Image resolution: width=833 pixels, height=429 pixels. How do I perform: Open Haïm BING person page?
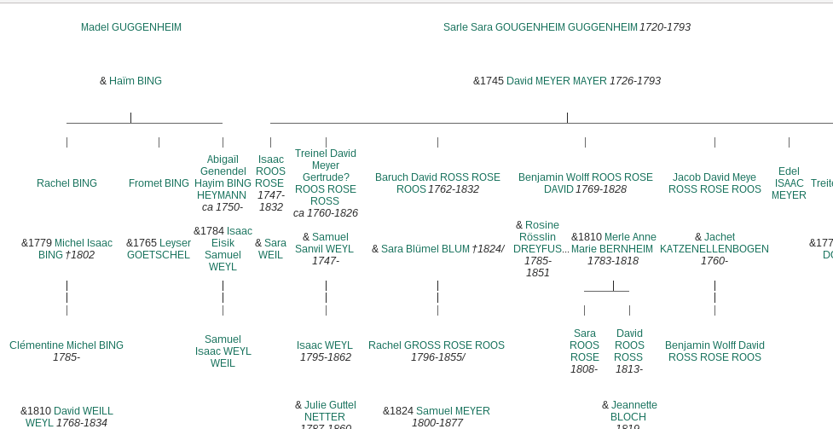(x=135, y=81)
